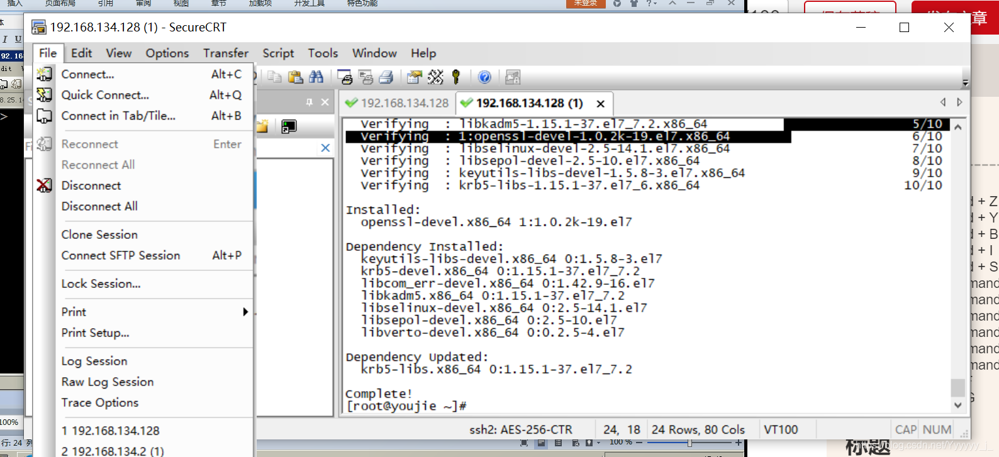This screenshot has width=999, height=457.
Task: Click the SecureCRT title bar app icon
Action: (39, 27)
